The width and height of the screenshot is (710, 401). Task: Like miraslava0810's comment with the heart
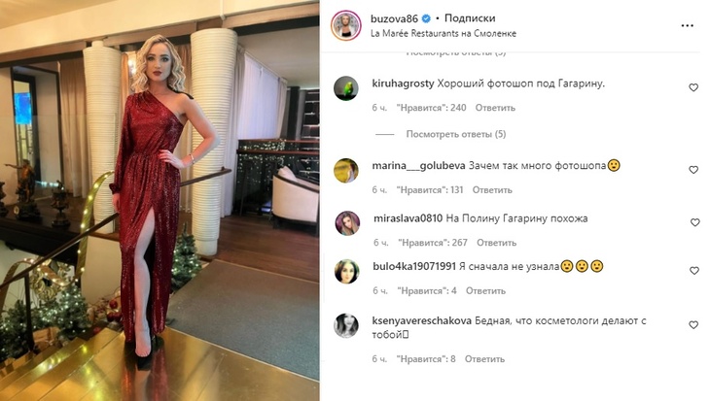point(694,222)
